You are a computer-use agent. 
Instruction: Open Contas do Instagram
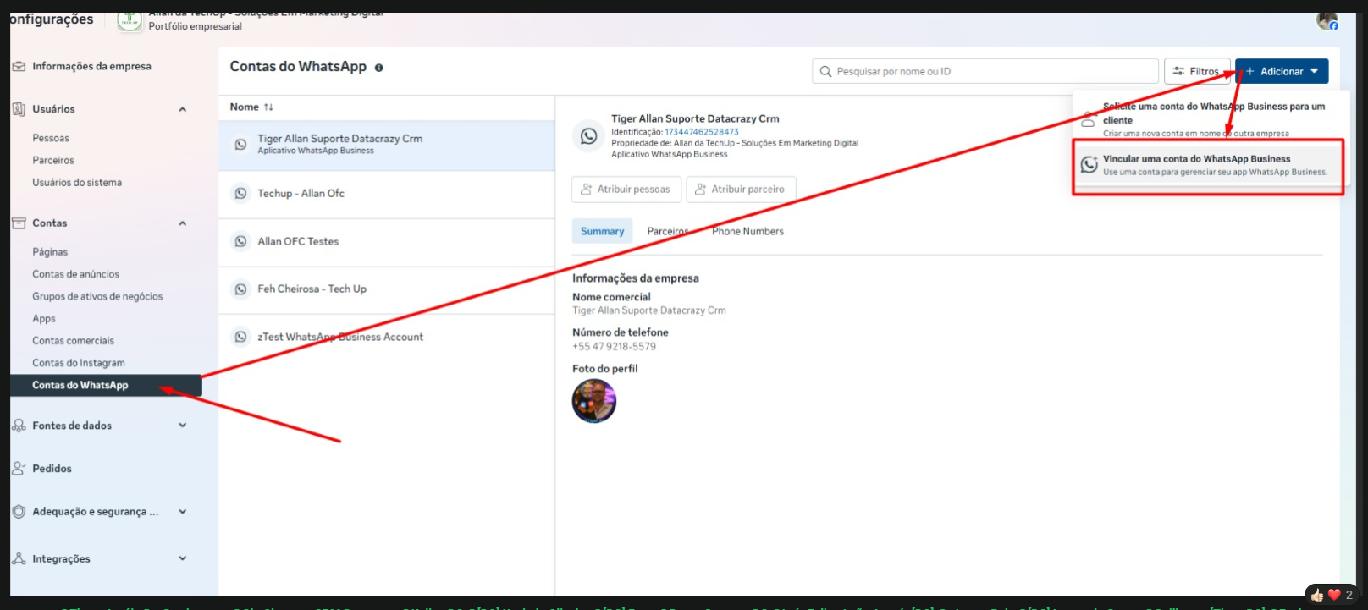click(x=79, y=363)
